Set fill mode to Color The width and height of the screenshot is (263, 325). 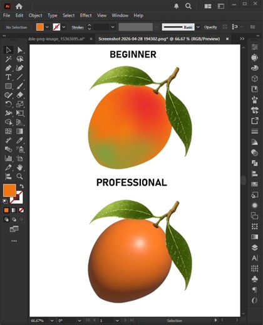click(6, 210)
